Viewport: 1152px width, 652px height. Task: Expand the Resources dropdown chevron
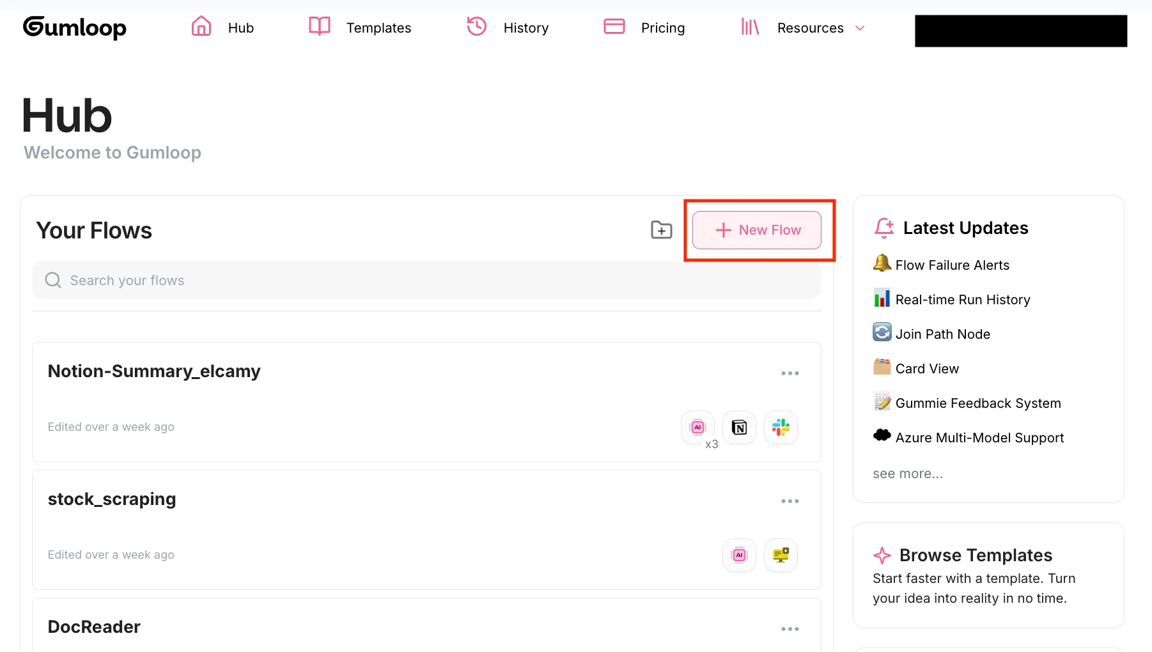pyautogui.click(x=860, y=28)
